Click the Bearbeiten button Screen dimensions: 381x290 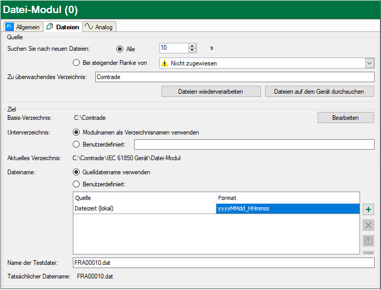pos(345,118)
